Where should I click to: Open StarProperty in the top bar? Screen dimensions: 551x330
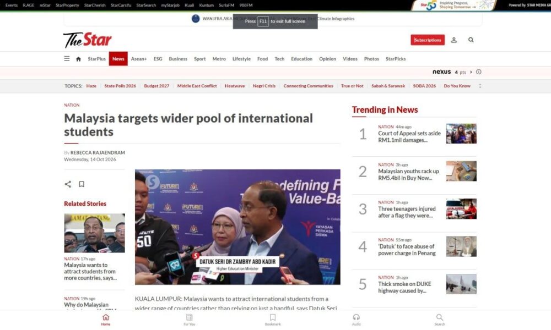67,5
